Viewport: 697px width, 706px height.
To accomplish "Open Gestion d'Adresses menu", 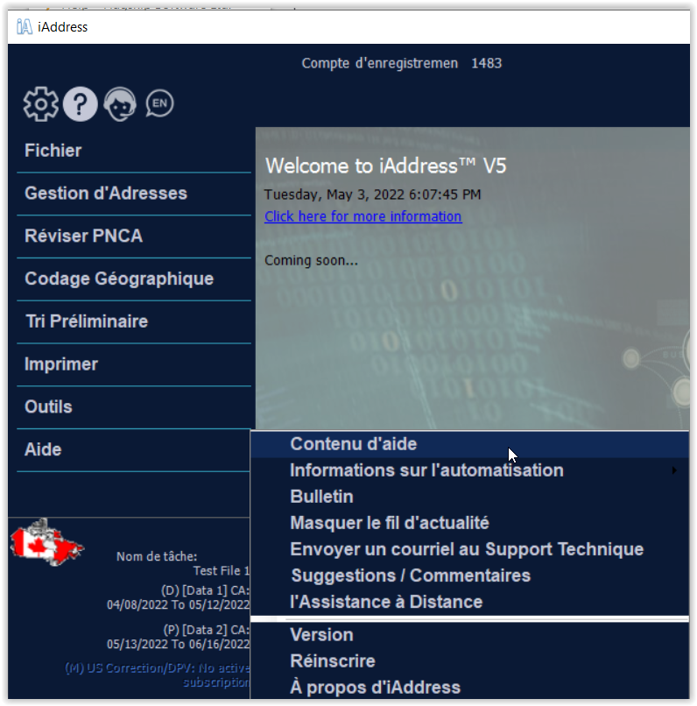I will click(134, 194).
